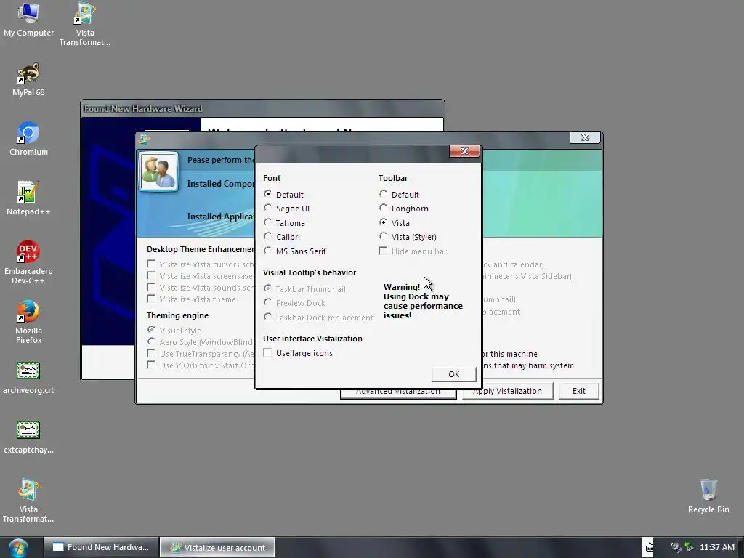The height and width of the screenshot is (558, 744).
Task: Toggle the Vistalize Vista theme checkbox
Action: click(x=192, y=299)
